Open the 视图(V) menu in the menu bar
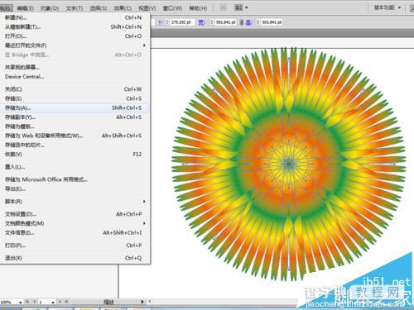 click(147, 8)
